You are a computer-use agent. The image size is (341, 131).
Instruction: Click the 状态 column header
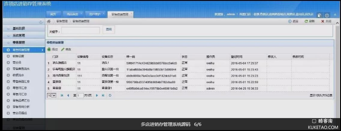coord(193,56)
